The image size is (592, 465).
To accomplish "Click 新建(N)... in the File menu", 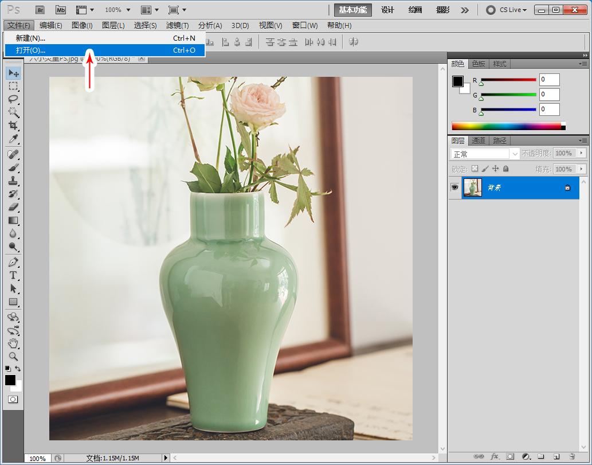I will pos(105,38).
